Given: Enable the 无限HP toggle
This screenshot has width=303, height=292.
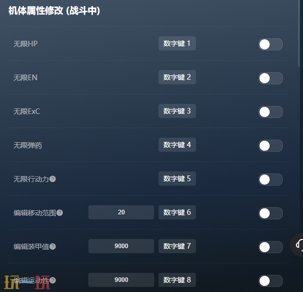Looking at the screenshot, I should [271, 44].
